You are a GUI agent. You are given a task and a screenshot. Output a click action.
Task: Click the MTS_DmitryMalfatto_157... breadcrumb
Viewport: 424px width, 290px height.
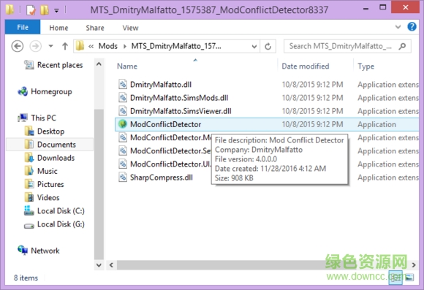coord(176,46)
